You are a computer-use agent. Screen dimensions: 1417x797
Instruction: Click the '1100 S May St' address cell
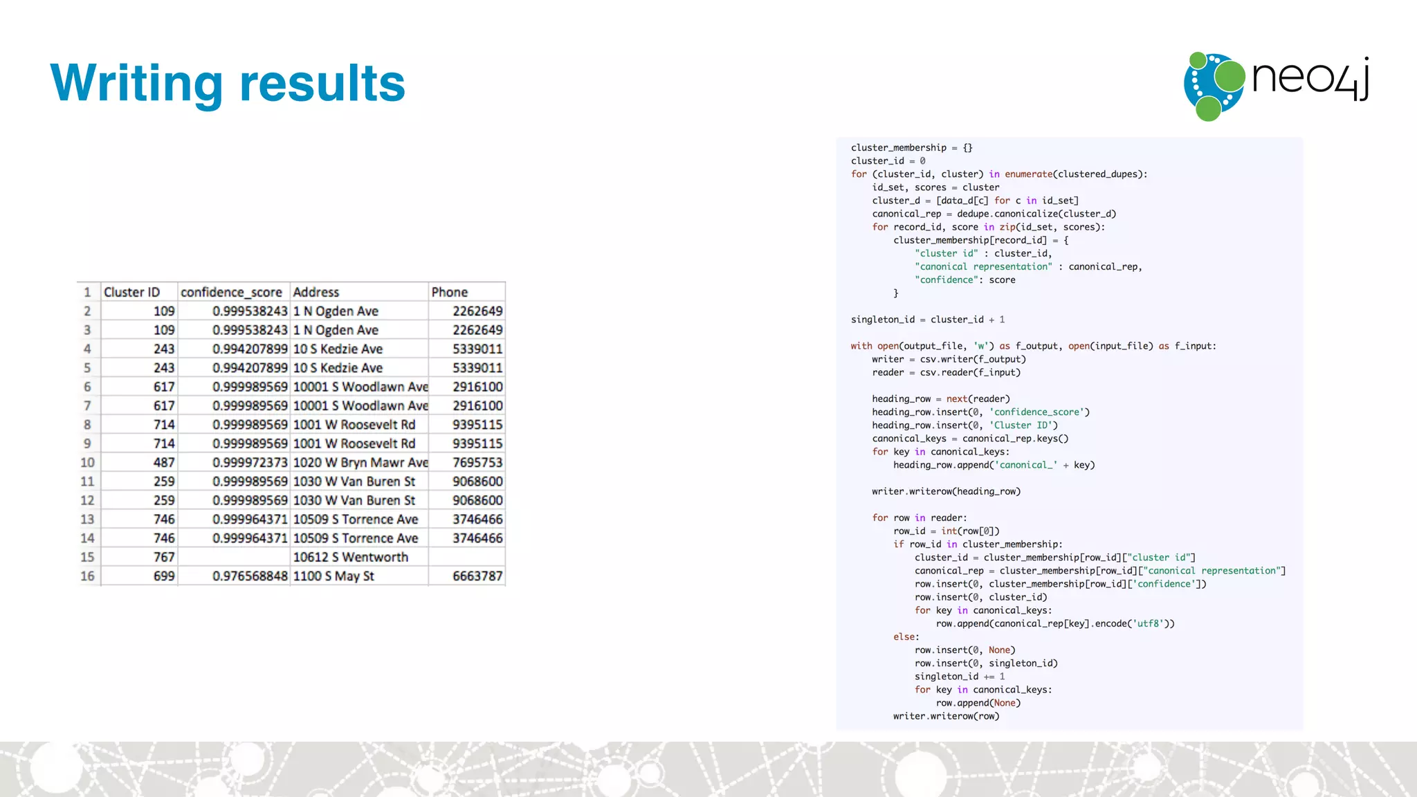359,576
